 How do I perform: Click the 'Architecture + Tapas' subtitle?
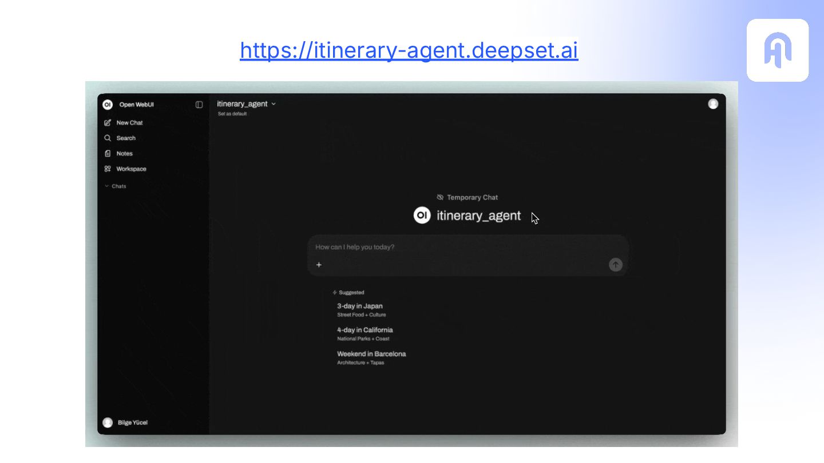[360, 363]
